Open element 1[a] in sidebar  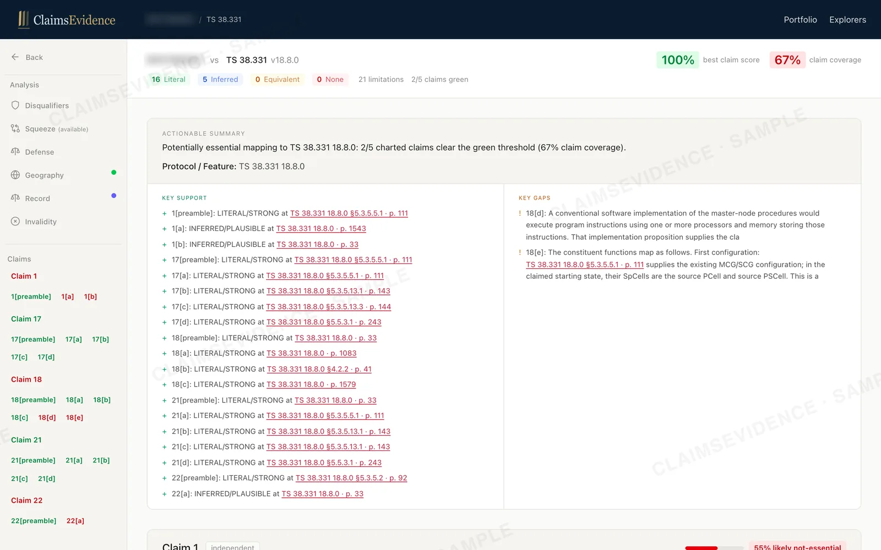[x=68, y=296]
